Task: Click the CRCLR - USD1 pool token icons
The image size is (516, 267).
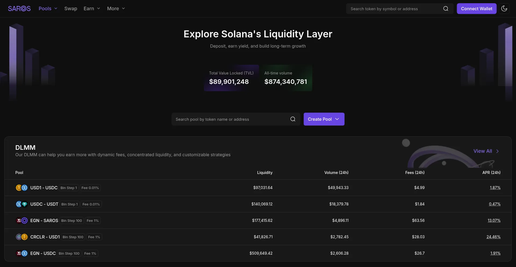Action: [21, 237]
